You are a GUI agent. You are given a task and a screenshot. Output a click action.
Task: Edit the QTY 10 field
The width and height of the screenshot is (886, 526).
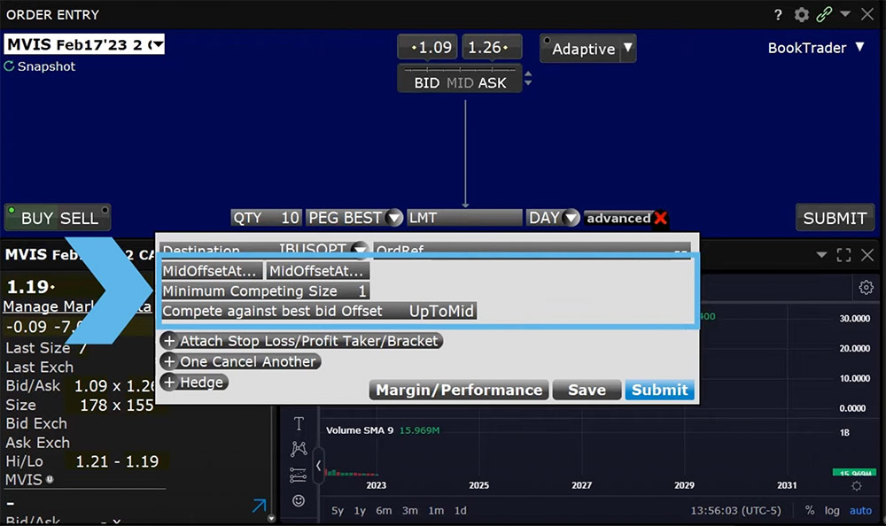266,218
